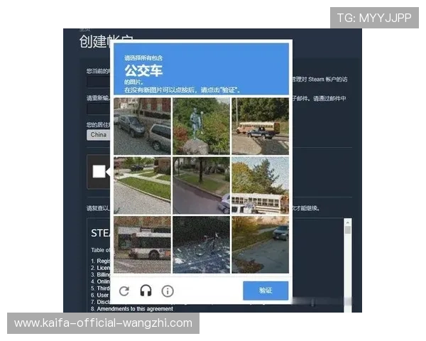Open the China country dropdown
The image size is (426, 341).
click(99, 135)
